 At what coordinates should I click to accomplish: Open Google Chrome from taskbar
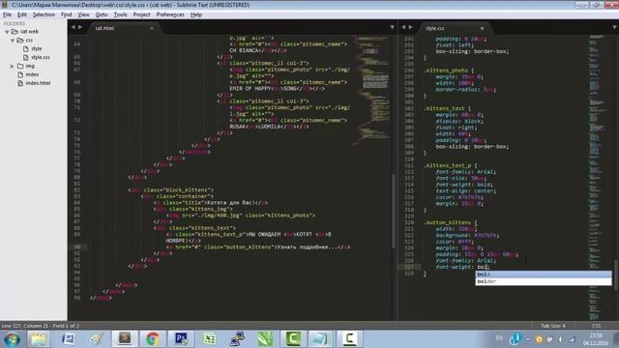153,339
